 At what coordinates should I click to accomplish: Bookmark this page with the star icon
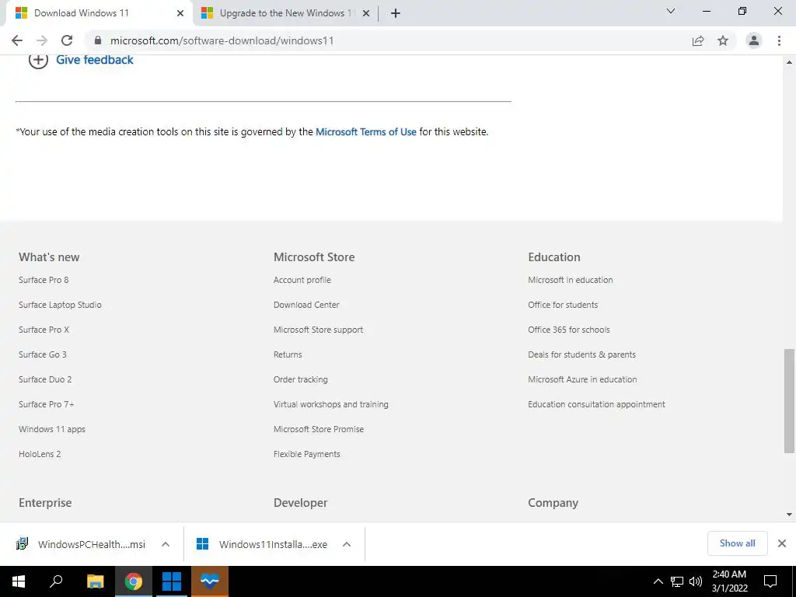pyautogui.click(x=723, y=40)
